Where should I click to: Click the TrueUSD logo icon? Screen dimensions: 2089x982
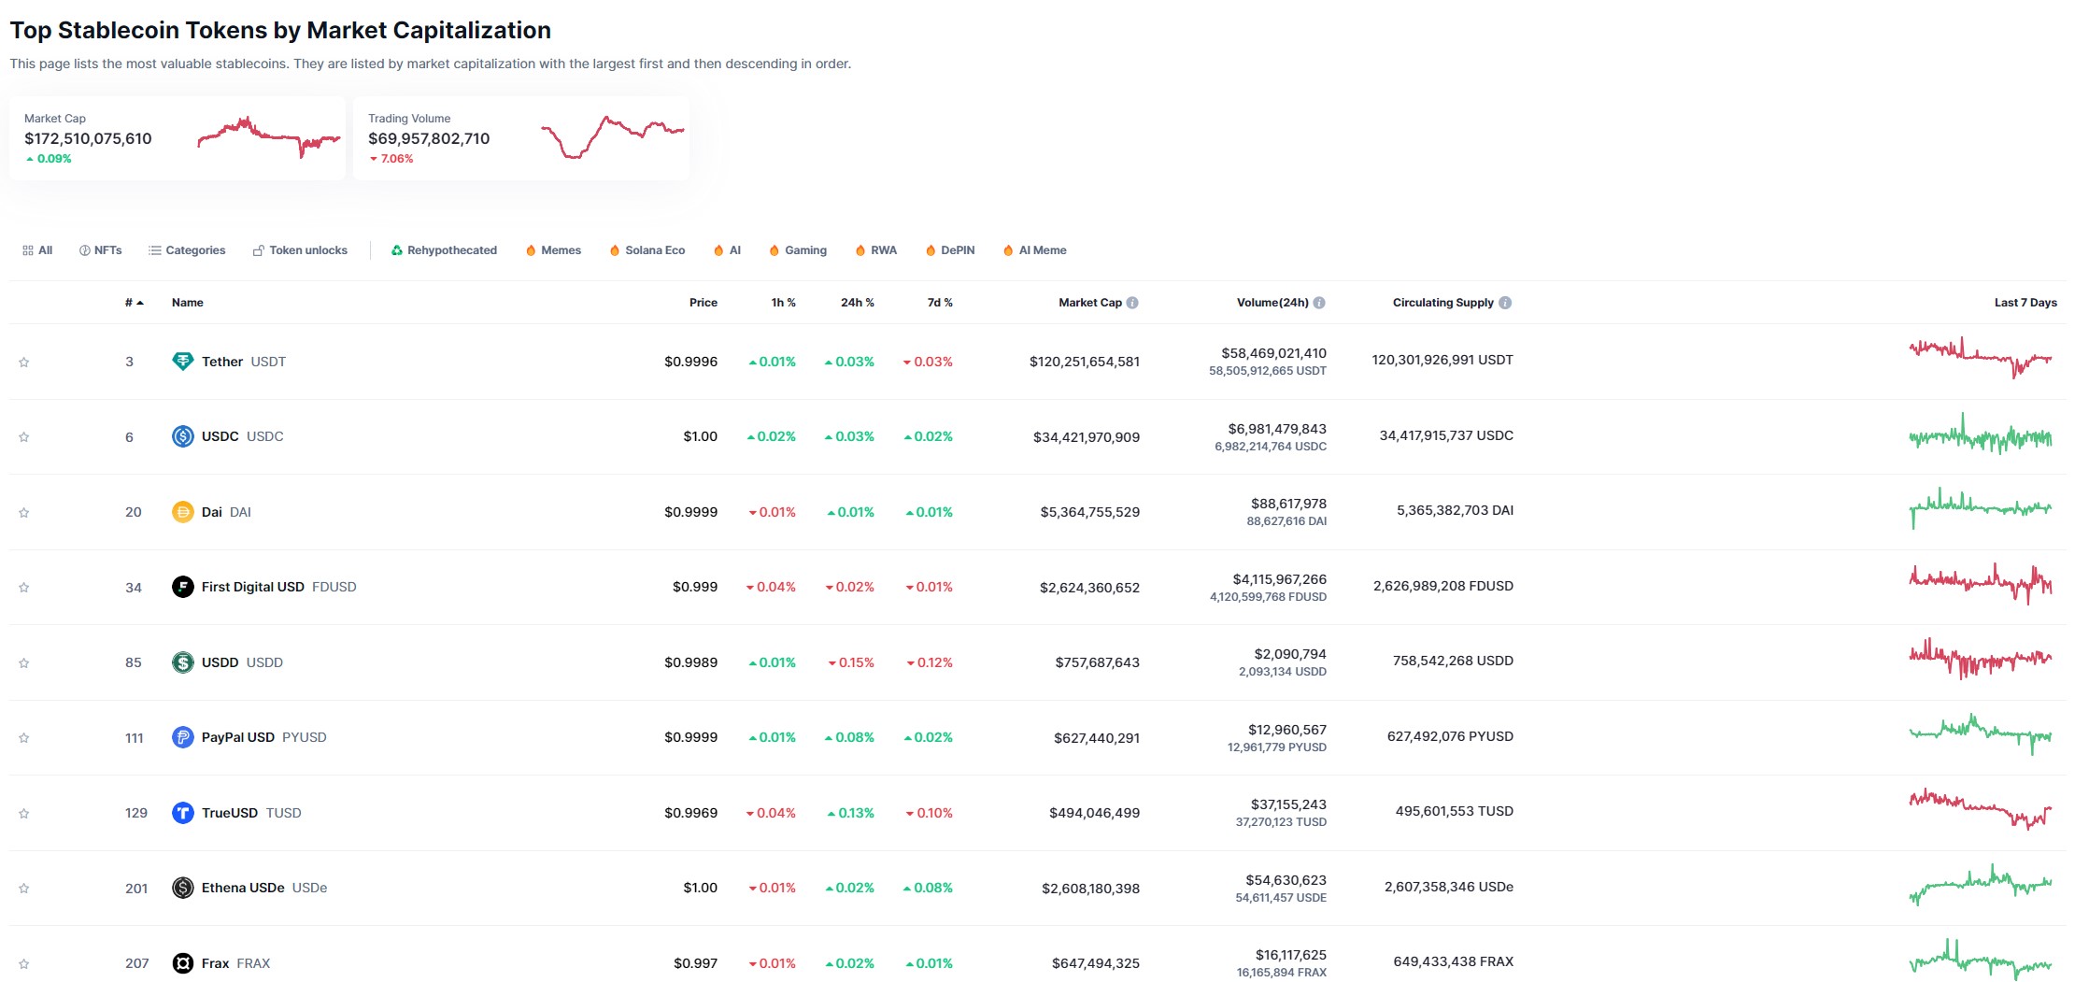coord(183,813)
